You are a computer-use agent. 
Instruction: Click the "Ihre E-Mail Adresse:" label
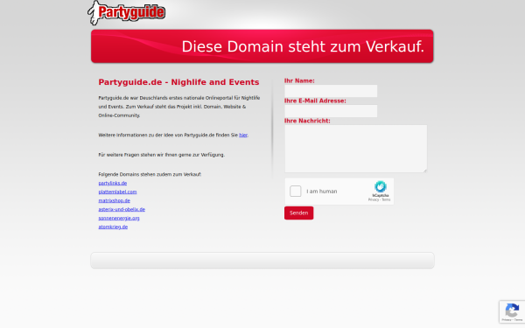pyautogui.click(x=315, y=101)
